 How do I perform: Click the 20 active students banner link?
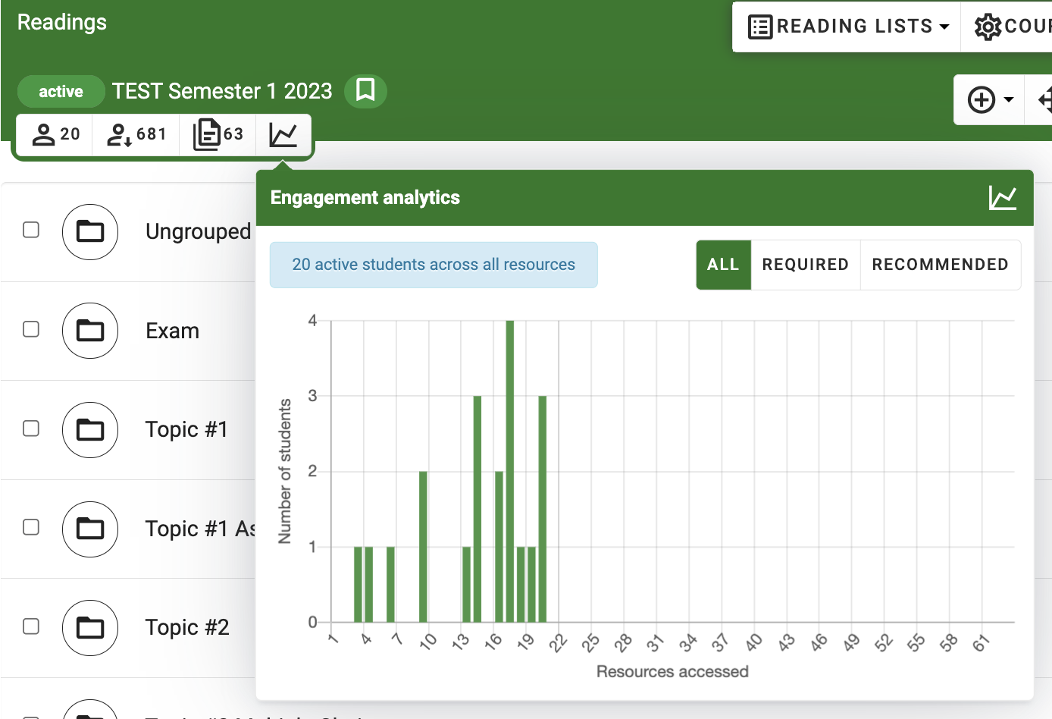pos(434,264)
